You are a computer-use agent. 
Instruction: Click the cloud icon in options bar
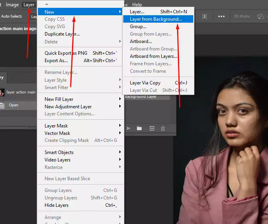click(260, 16)
